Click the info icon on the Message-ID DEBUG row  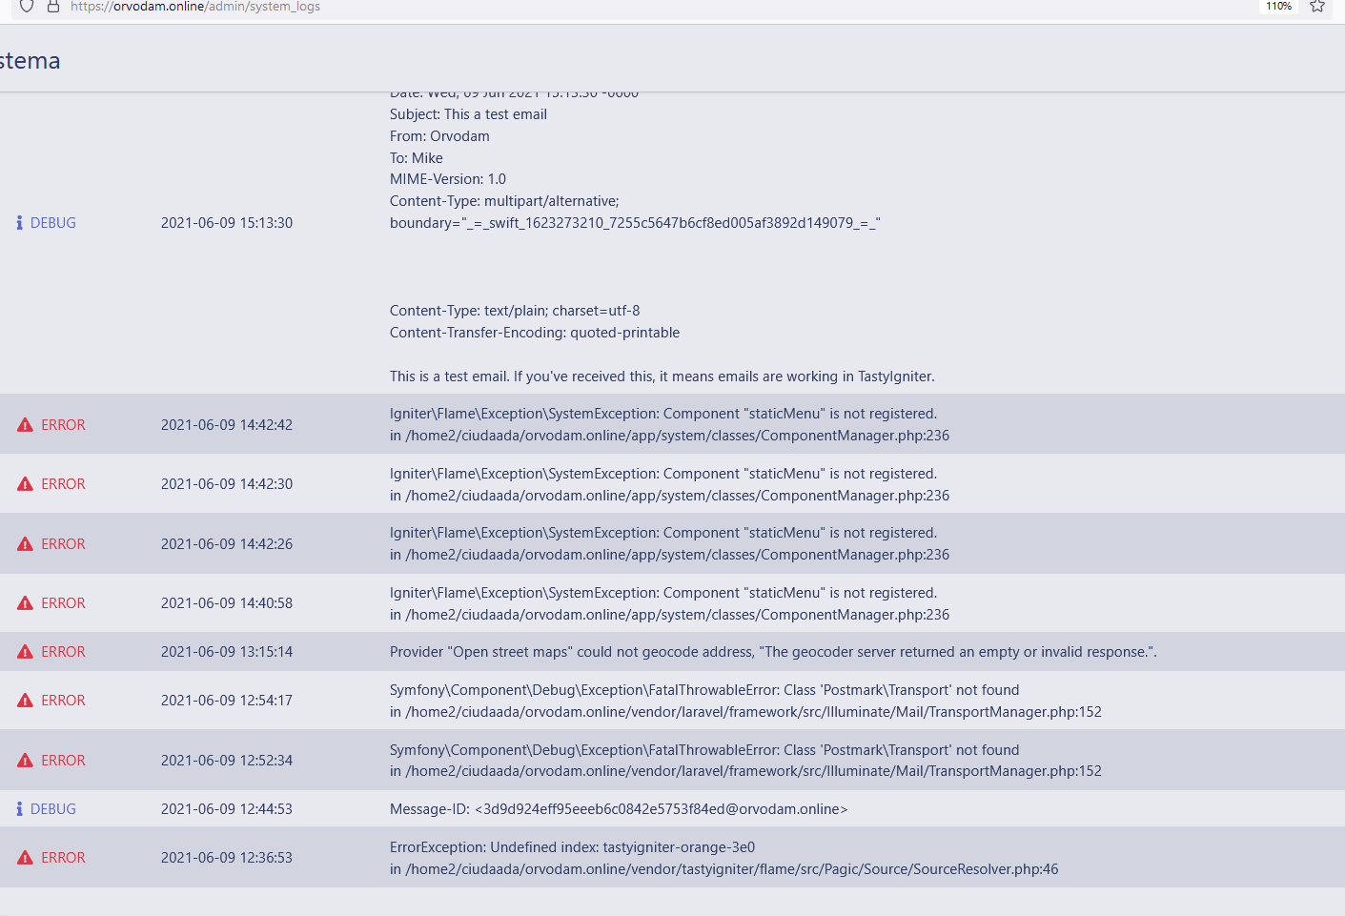[18, 808]
